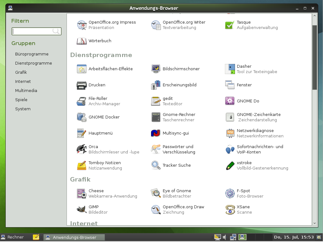
Task: Click the clock showing Do, 15. Jul
Action: [294, 237]
